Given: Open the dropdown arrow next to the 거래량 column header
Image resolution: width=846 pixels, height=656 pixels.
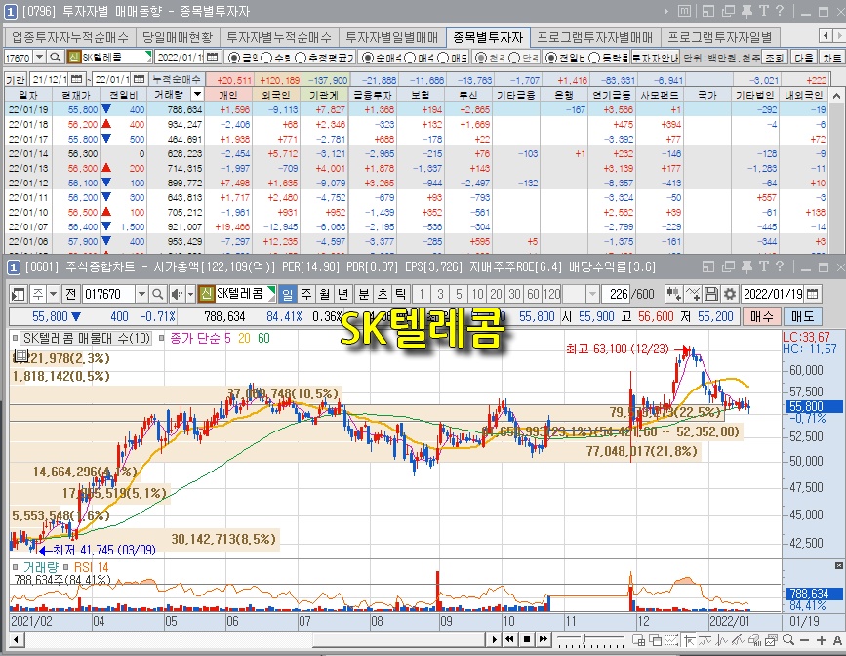Looking at the screenshot, I should 197,95.
